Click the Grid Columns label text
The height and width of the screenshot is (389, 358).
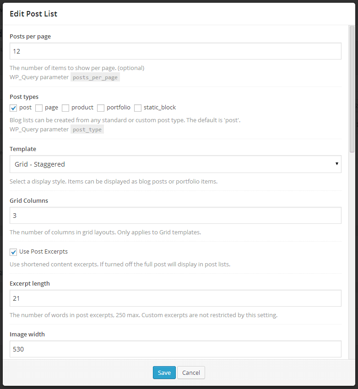29,200
